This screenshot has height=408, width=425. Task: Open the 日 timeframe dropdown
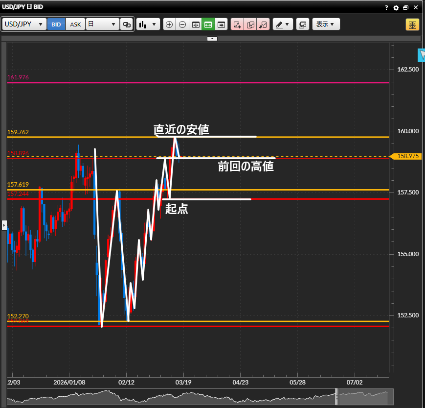[x=102, y=24]
